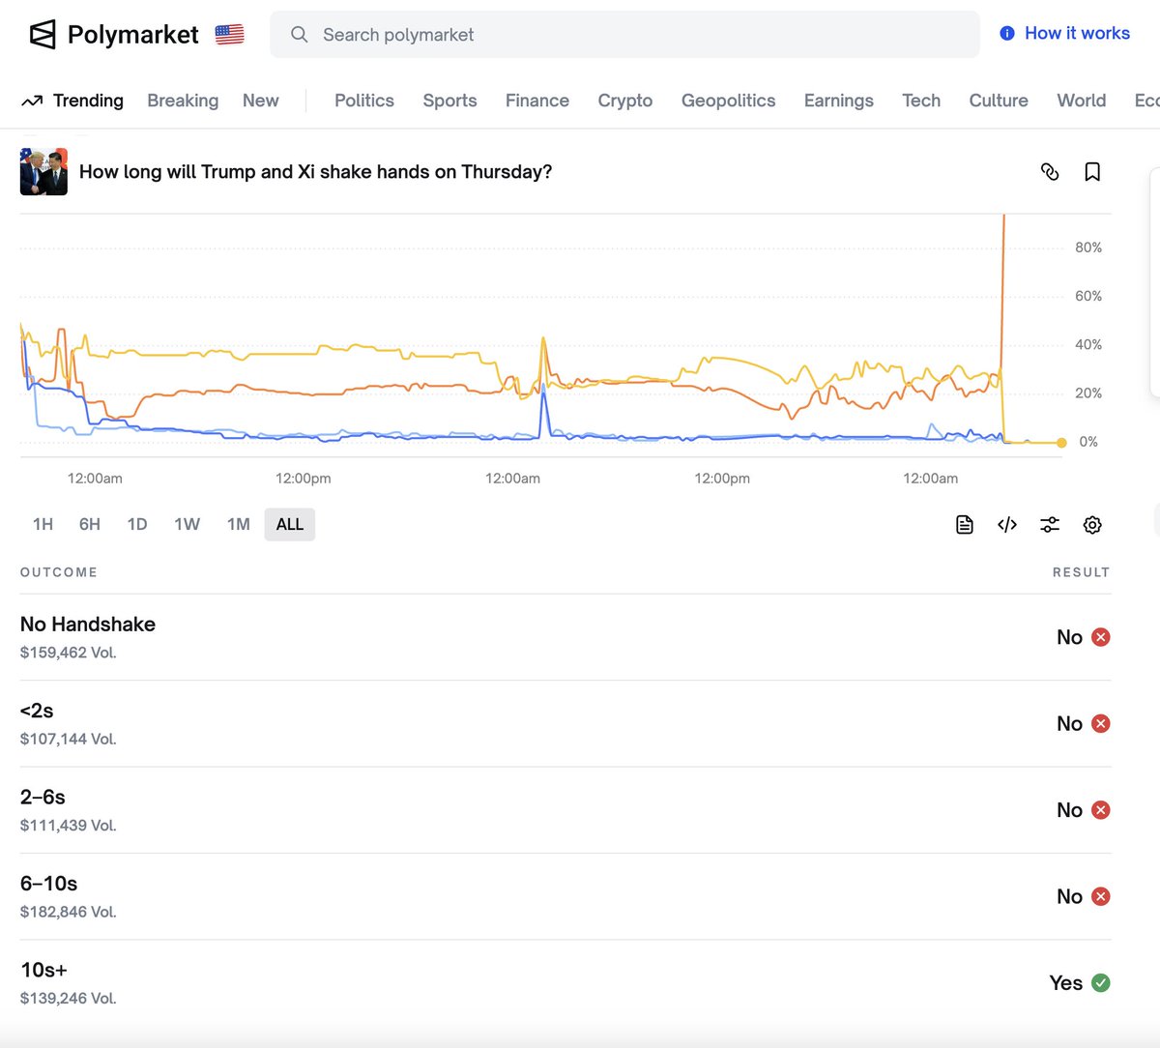Click the green Yes checkmark for 10s+
The height and width of the screenshot is (1048, 1160).
(x=1101, y=982)
